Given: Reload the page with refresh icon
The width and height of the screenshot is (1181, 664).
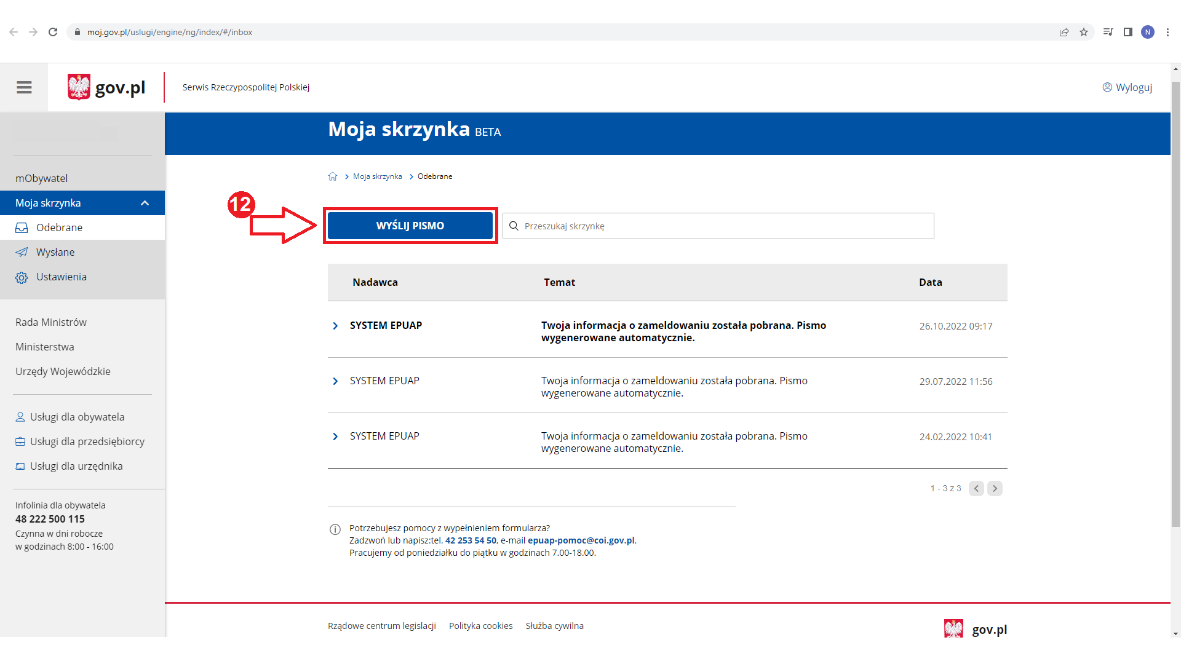Looking at the screenshot, I should point(53,32).
